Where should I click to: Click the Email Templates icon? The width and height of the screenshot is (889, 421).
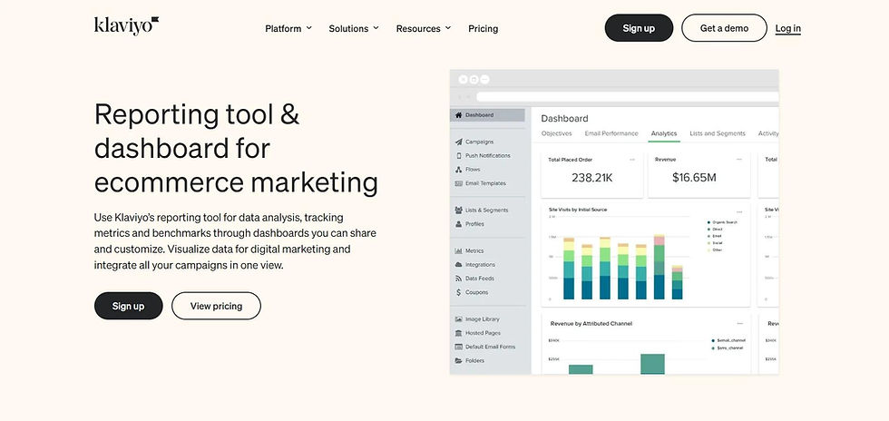point(459,183)
